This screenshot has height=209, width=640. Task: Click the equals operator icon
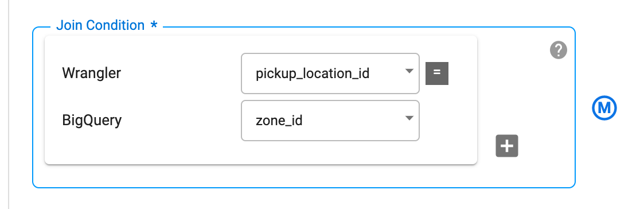click(x=437, y=73)
